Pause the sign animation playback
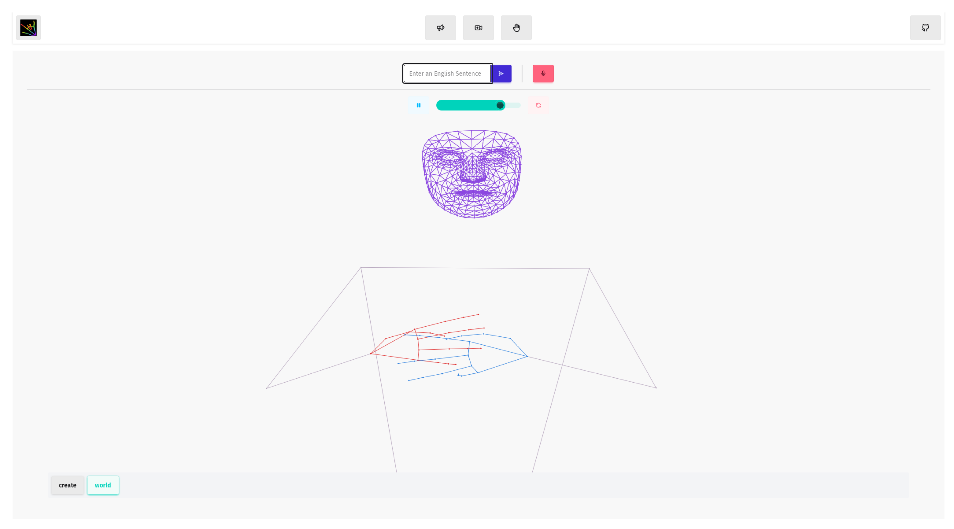Viewport: 954px width, 529px height. 418,105
